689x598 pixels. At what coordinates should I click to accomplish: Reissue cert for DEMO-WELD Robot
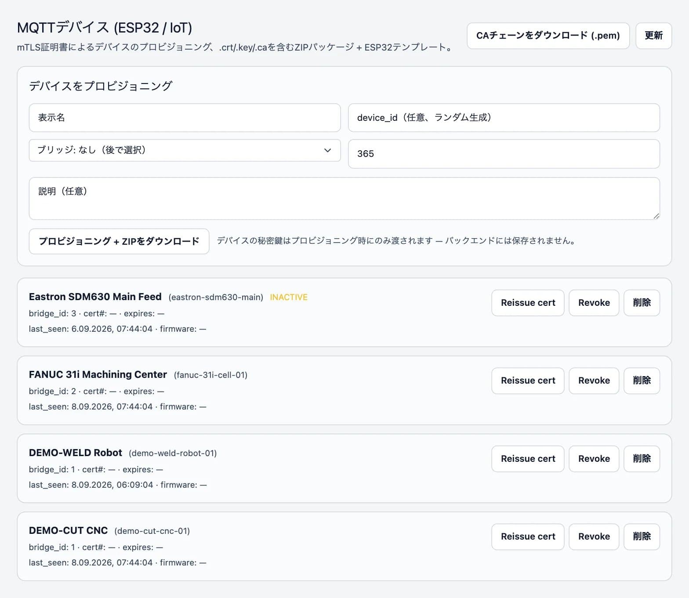[x=528, y=459]
